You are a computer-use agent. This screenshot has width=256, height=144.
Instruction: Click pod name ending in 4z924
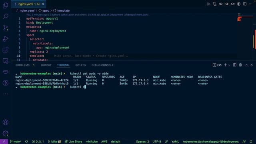pyautogui.click(x=42, y=80)
